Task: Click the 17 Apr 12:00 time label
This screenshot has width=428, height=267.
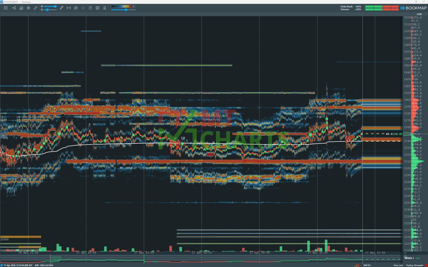Action: (x=317, y=252)
